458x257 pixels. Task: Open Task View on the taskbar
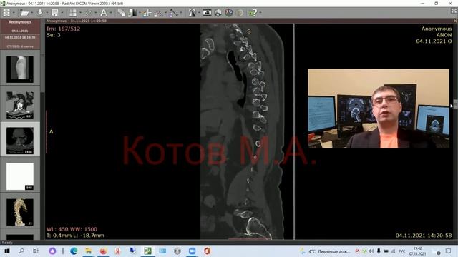[36, 251]
